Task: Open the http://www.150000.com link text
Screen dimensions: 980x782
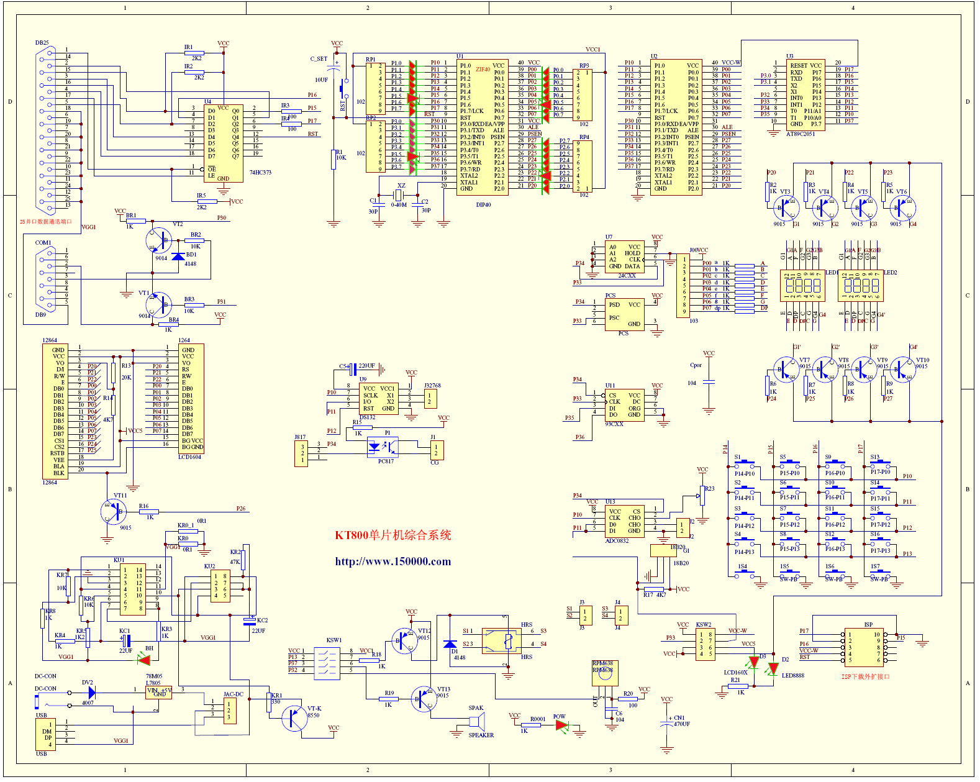Action: coord(393,561)
